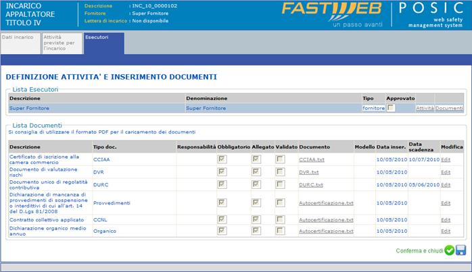Open the CCIAA.txt document link
472x272 pixels.
pyautogui.click(x=312, y=159)
